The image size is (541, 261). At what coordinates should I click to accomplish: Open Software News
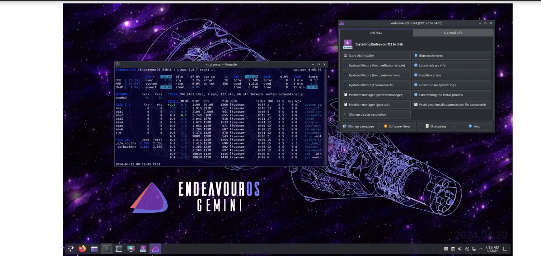coord(397,126)
